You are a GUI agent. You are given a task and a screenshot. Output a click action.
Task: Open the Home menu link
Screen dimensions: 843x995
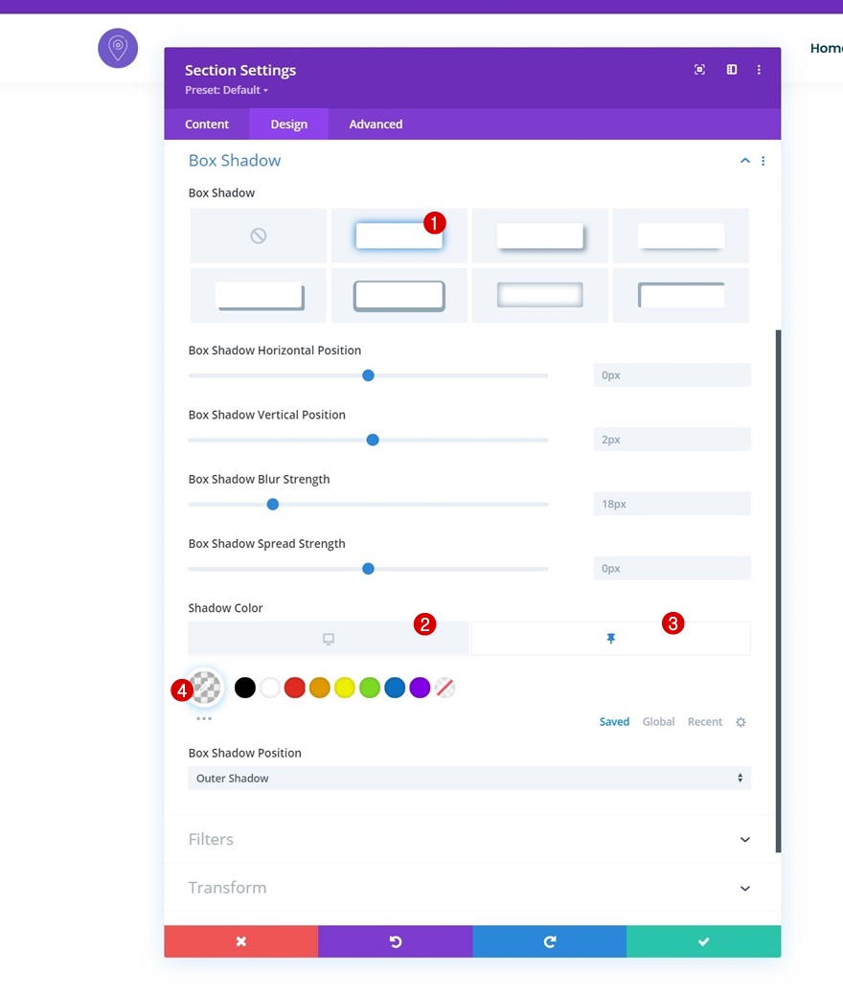[x=827, y=48]
